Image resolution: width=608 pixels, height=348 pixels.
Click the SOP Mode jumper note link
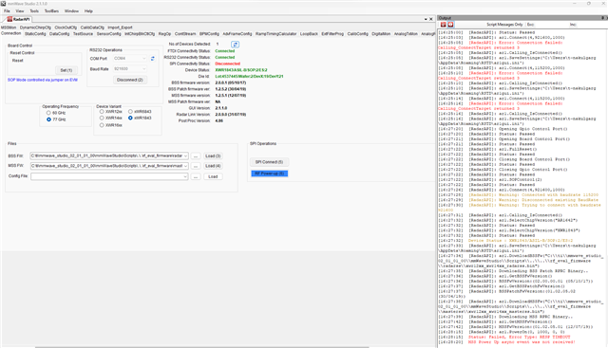(x=43, y=81)
